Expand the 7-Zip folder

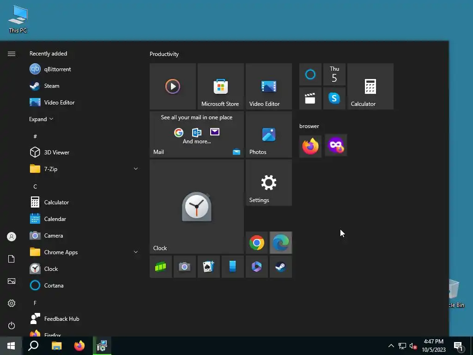tap(83, 169)
